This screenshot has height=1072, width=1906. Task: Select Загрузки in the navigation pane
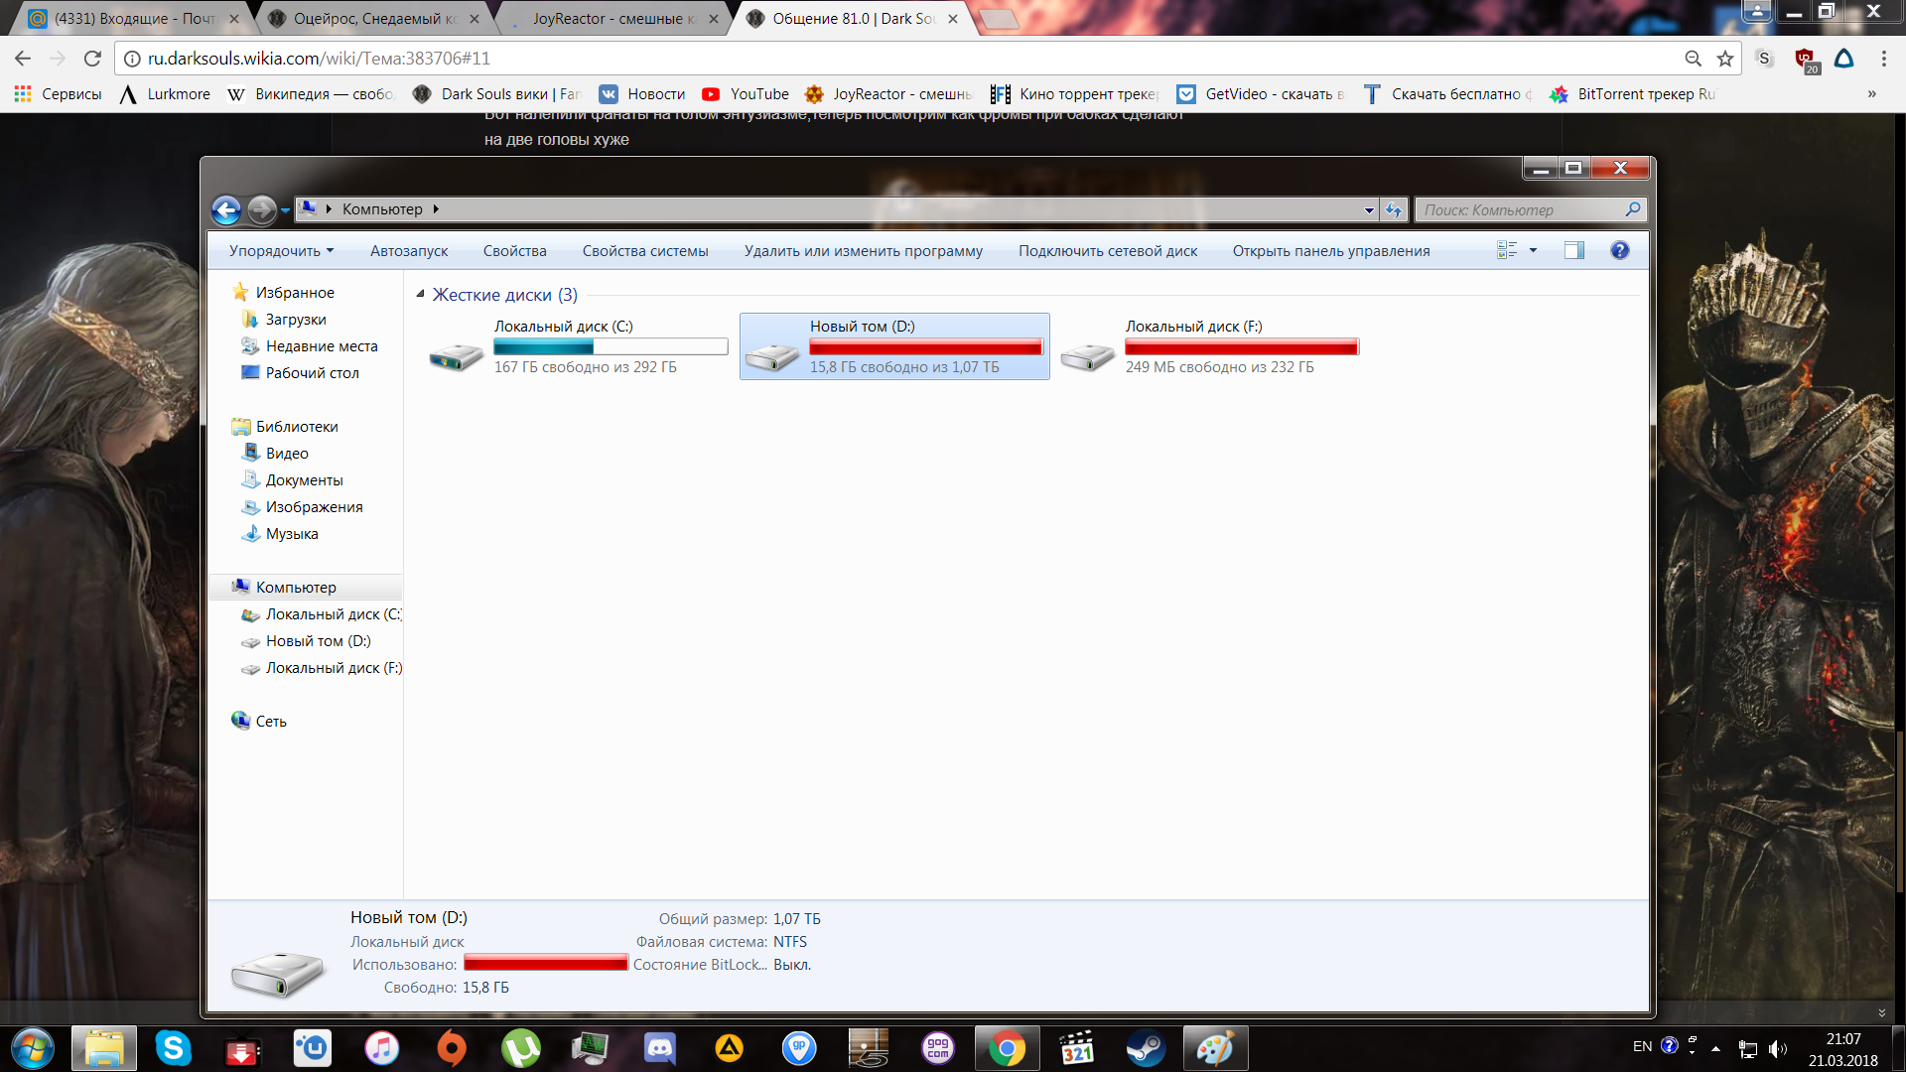pos(295,320)
